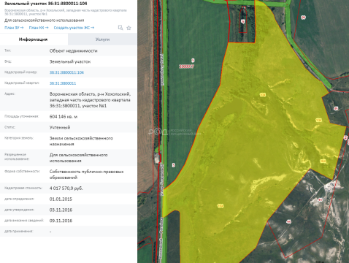349x263 pixels.
Task: Click parcel marker 45 on map
Action: 336,108
